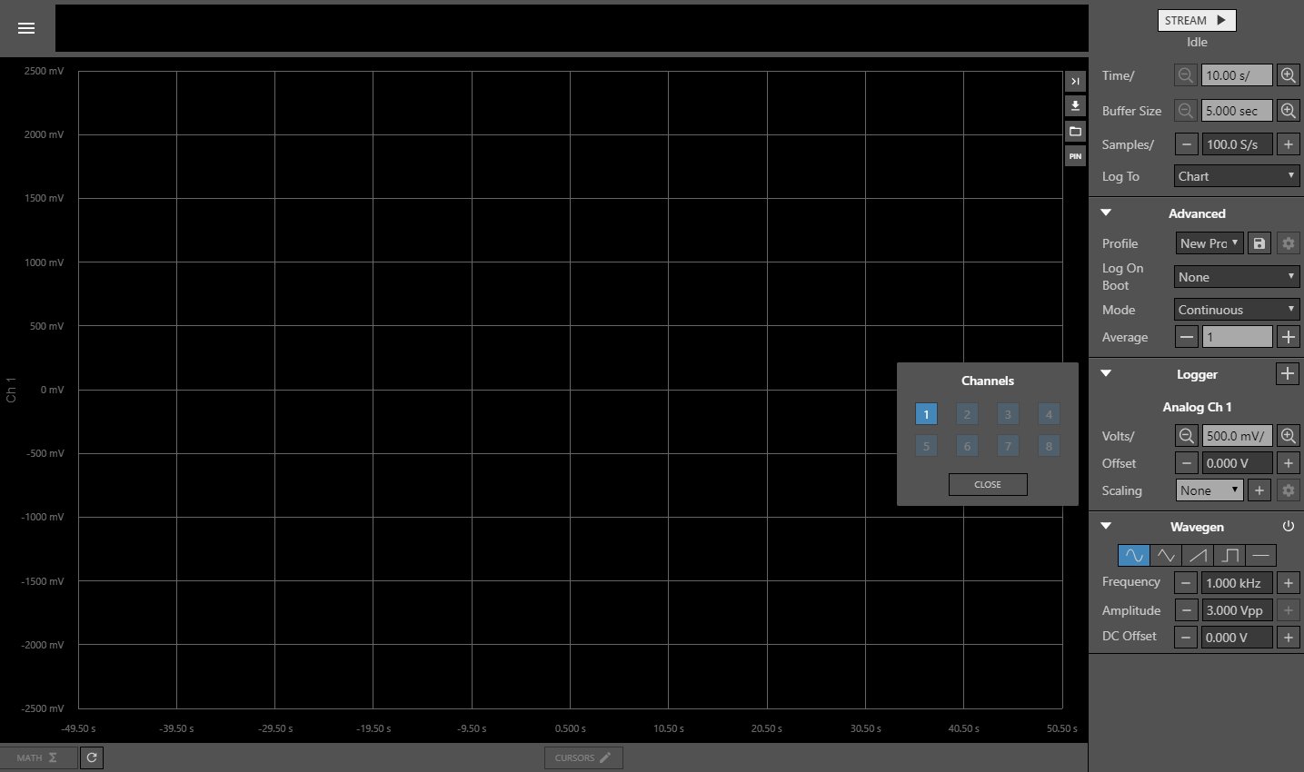
Task: Open file folder icon on chart
Action: click(1075, 132)
